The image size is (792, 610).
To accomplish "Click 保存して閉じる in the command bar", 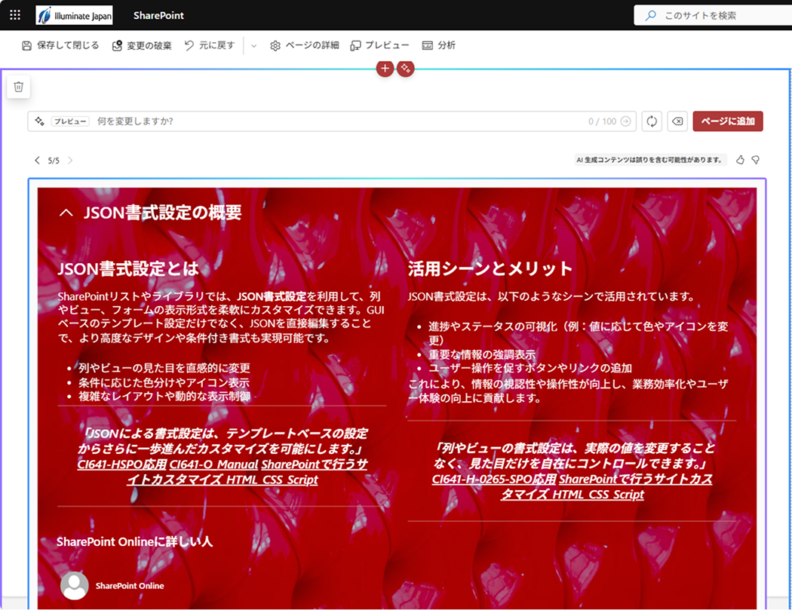I will pyautogui.click(x=60, y=46).
